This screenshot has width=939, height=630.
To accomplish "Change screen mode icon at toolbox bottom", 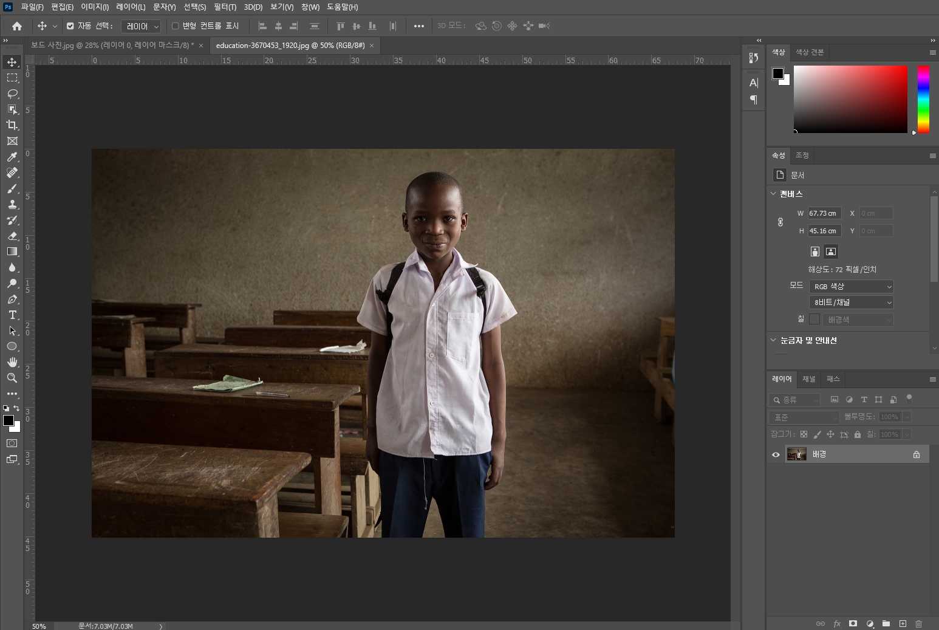I will 12,459.
